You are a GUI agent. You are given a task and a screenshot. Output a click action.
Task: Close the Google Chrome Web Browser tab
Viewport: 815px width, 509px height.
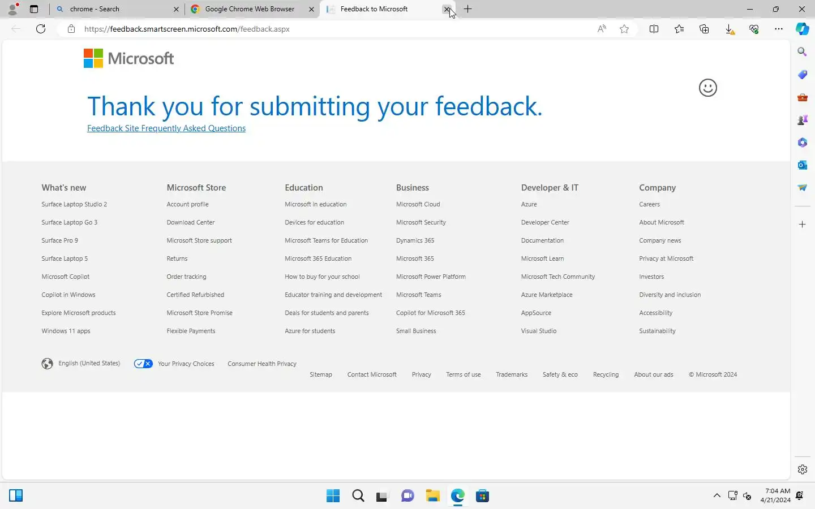pos(311,9)
